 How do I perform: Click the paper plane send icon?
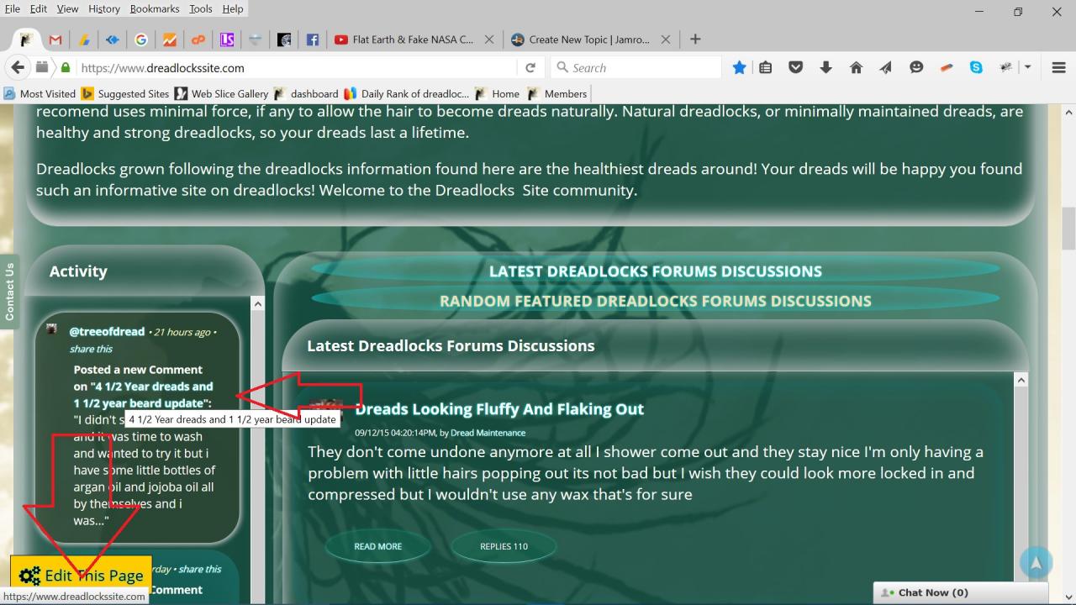886,68
